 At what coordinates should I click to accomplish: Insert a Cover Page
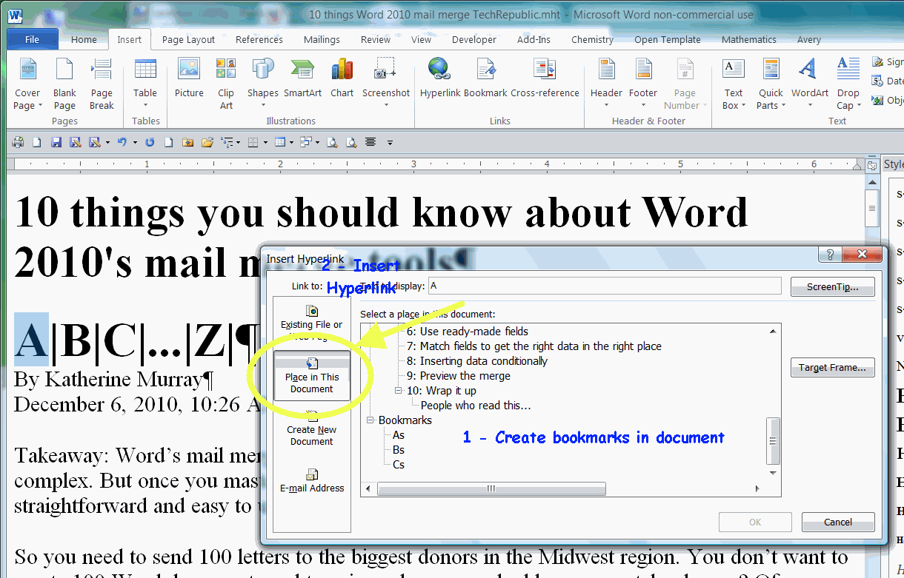pyautogui.click(x=27, y=83)
